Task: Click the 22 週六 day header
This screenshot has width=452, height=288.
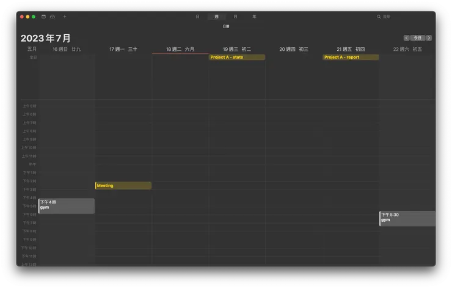Action: pyautogui.click(x=407, y=50)
